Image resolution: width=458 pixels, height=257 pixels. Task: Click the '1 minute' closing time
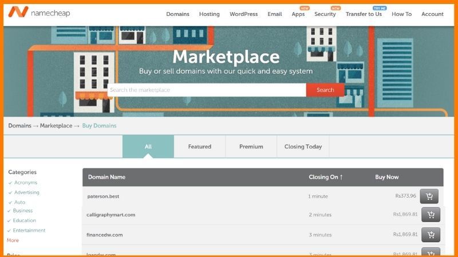(318, 196)
